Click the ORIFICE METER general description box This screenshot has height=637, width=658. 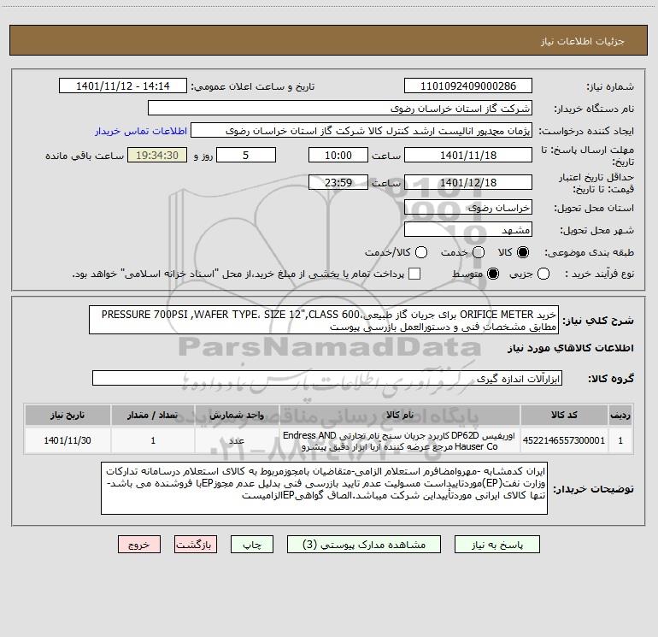click(x=324, y=320)
